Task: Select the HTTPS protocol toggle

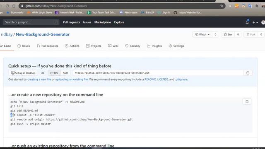Action: coord(54,73)
